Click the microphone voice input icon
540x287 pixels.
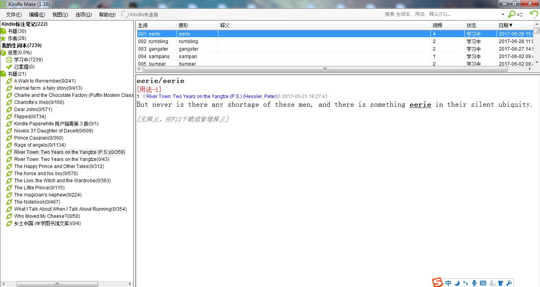point(474,283)
